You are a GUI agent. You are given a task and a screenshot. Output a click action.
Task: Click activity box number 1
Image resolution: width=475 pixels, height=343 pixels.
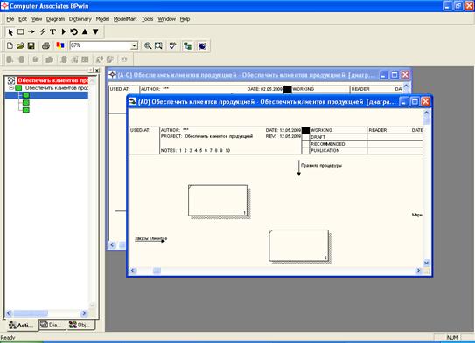click(x=218, y=201)
